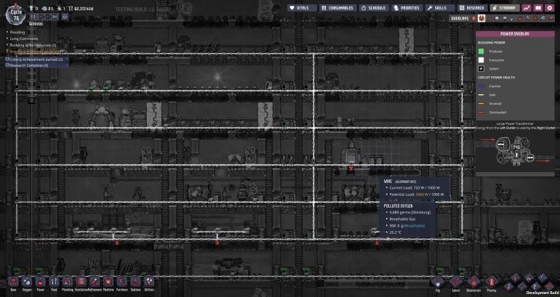Open the Furniture build category
560x297 pixels.
click(121, 283)
